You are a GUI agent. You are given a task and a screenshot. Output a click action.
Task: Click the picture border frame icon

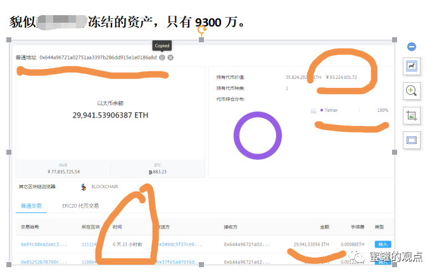coord(412,140)
